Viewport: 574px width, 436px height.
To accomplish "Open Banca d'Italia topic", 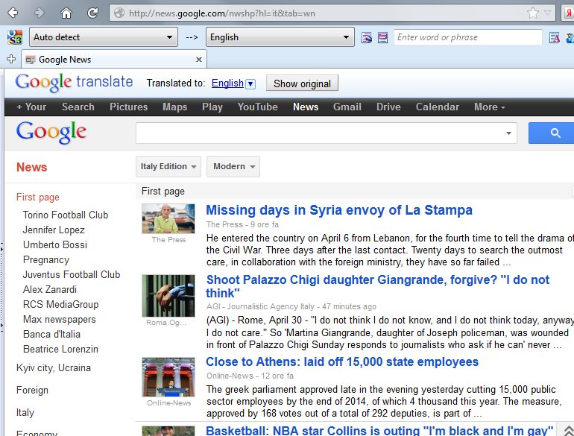I will pos(51,334).
